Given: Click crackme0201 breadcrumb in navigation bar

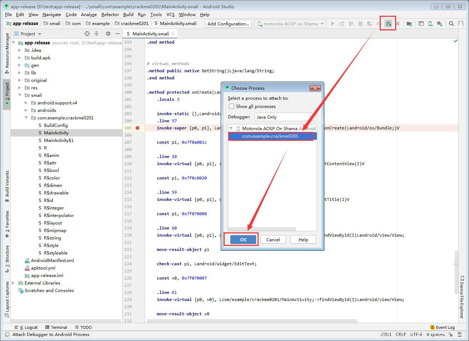Looking at the screenshot, I should 131,24.
